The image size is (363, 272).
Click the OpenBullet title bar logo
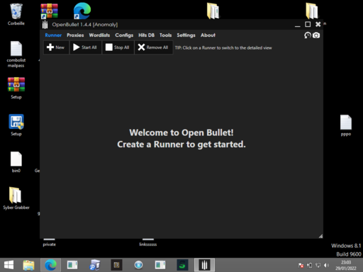[45, 25]
